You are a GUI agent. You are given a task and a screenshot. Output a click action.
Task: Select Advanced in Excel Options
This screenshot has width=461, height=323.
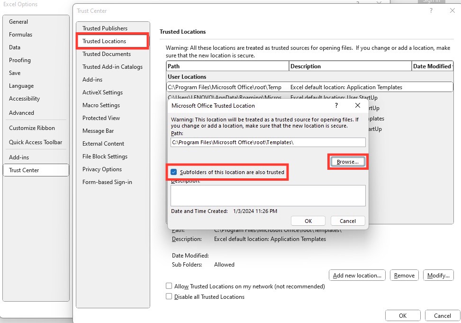(x=21, y=113)
